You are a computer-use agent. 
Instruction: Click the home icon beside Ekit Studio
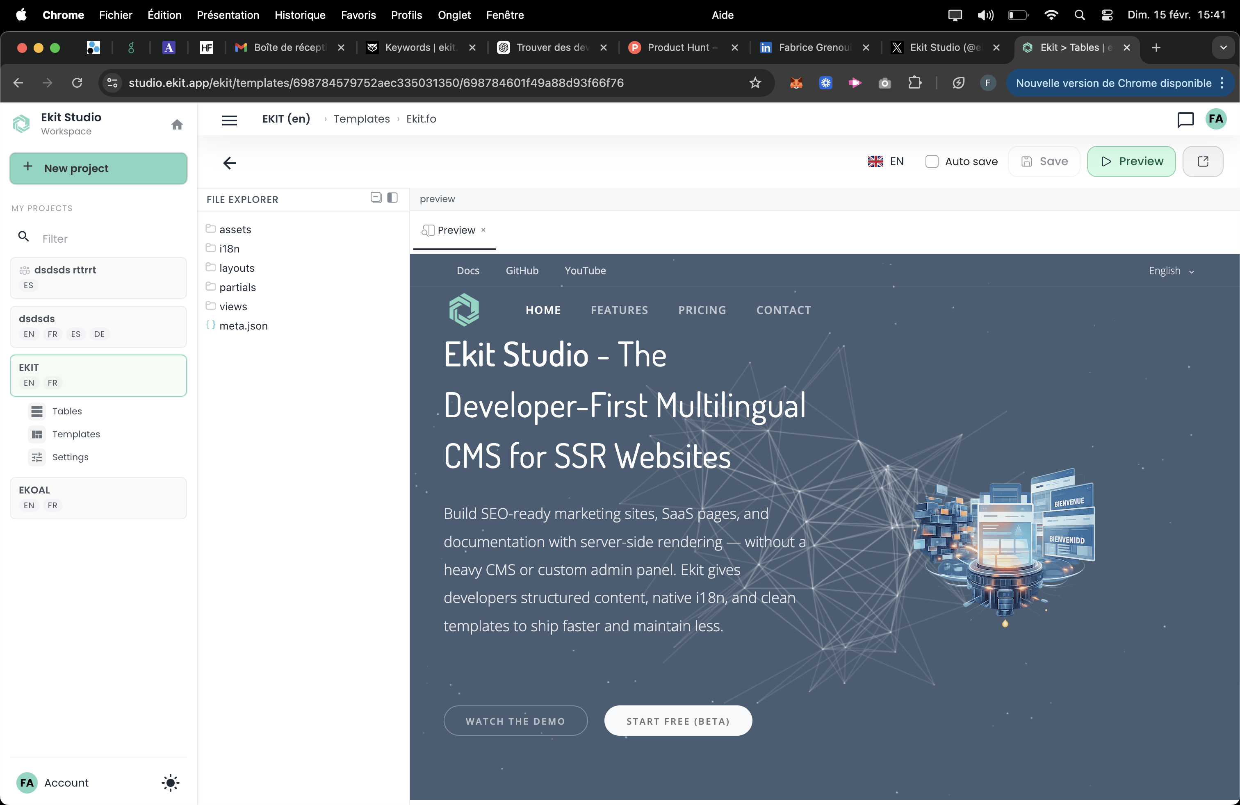point(177,125)
